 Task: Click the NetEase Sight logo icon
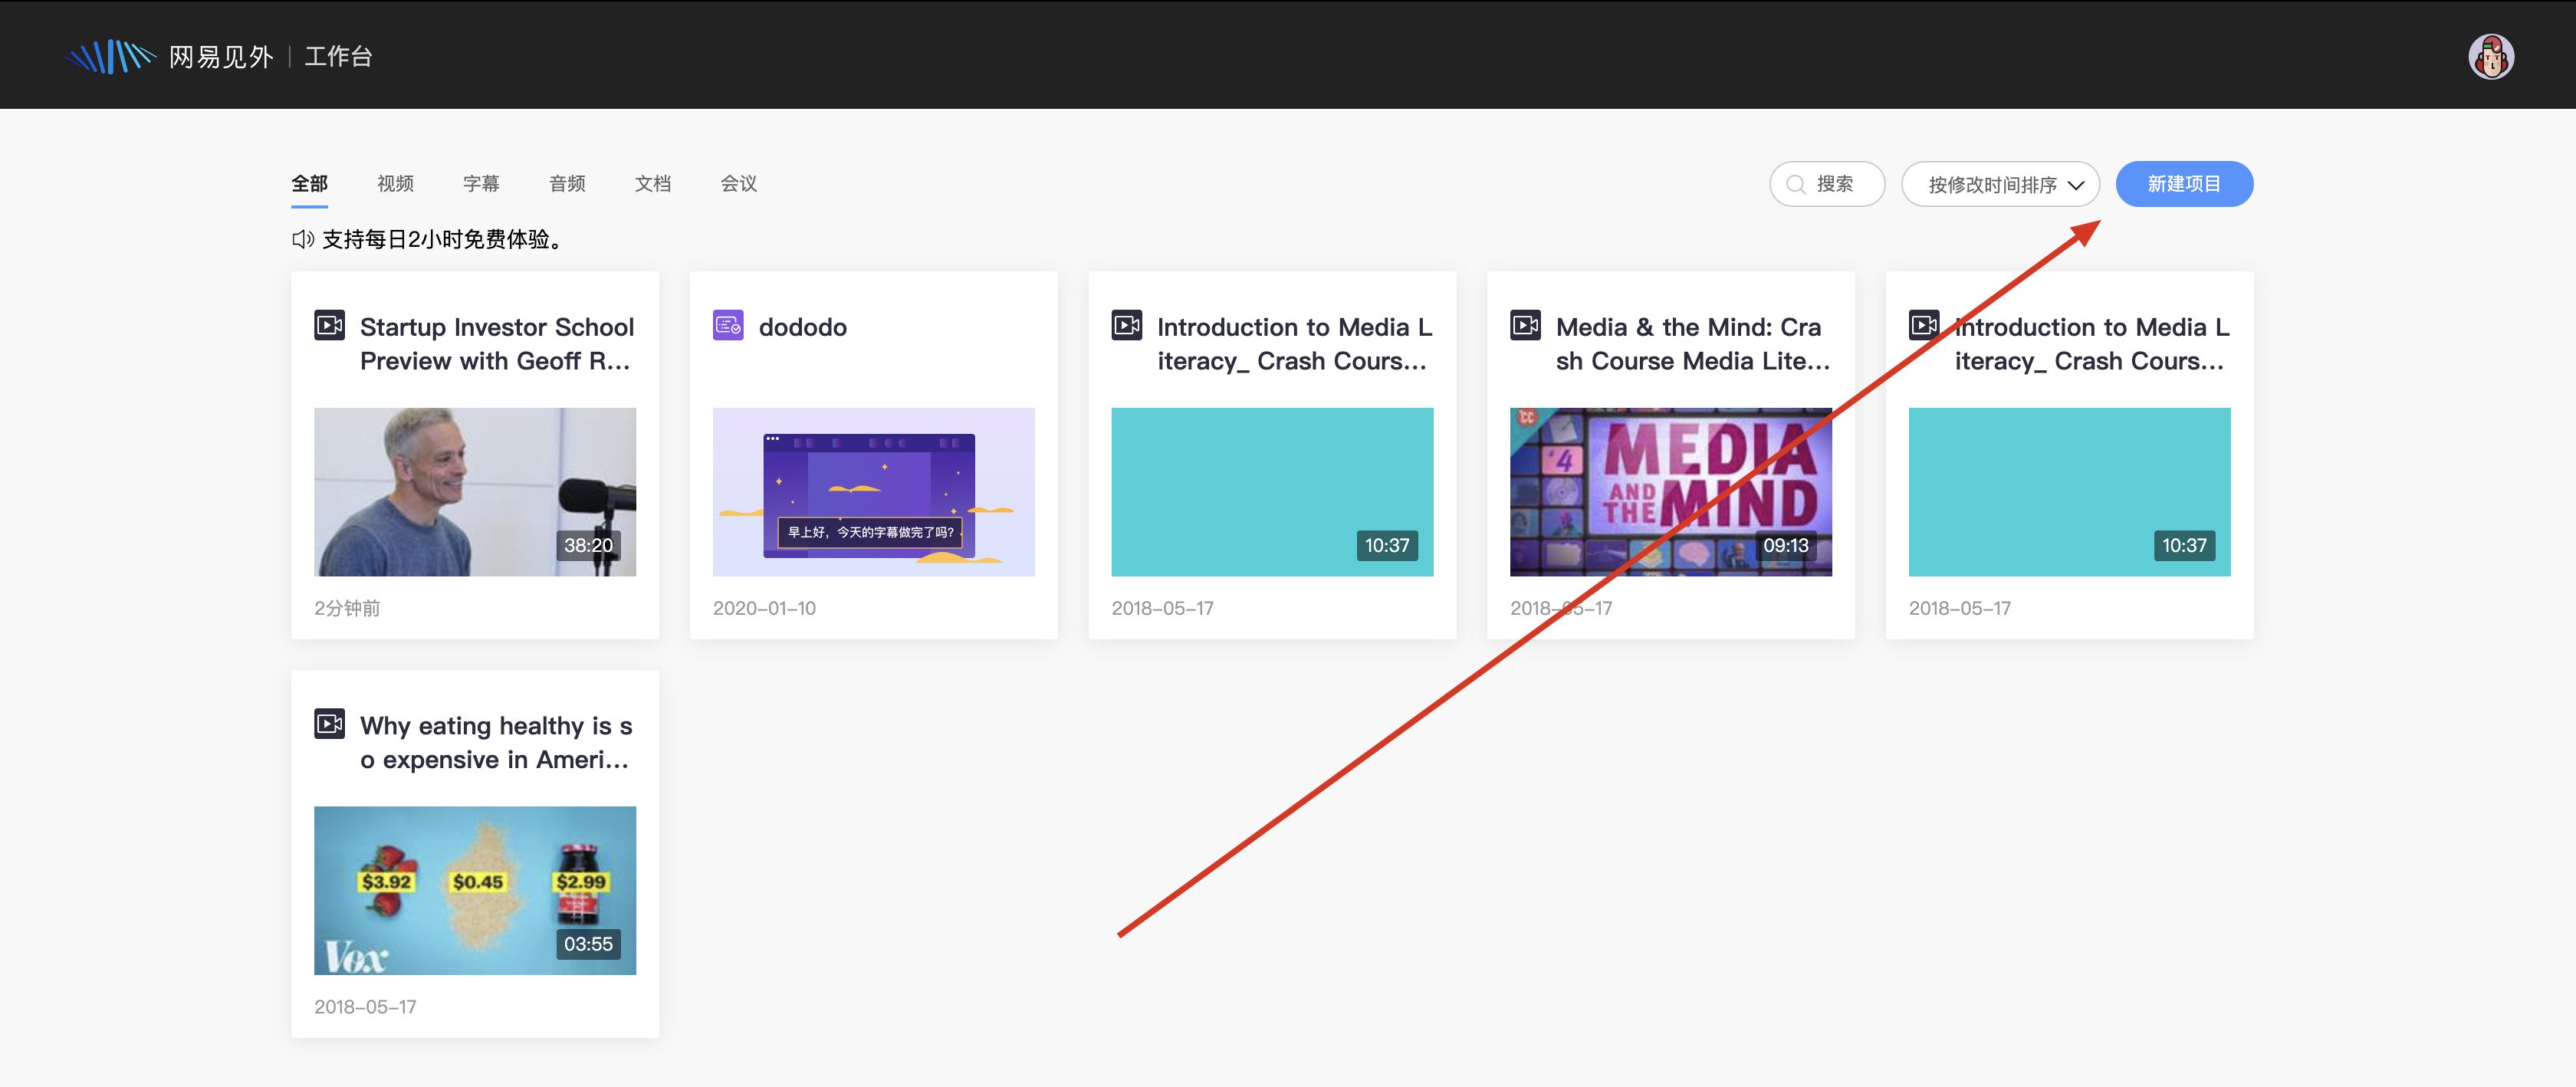(x=111, y=57)
